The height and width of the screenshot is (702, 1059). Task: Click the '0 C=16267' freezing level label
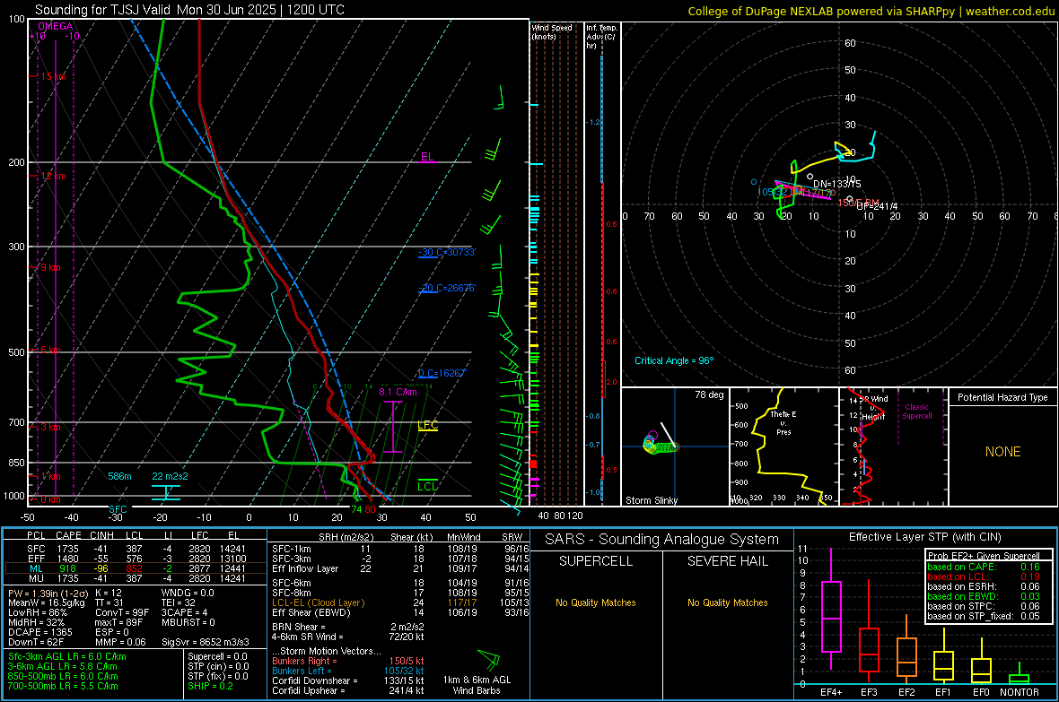pyautogui.click(x=442, y=373)
